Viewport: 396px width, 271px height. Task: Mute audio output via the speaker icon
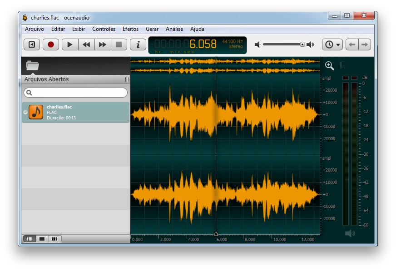point(257,44)
